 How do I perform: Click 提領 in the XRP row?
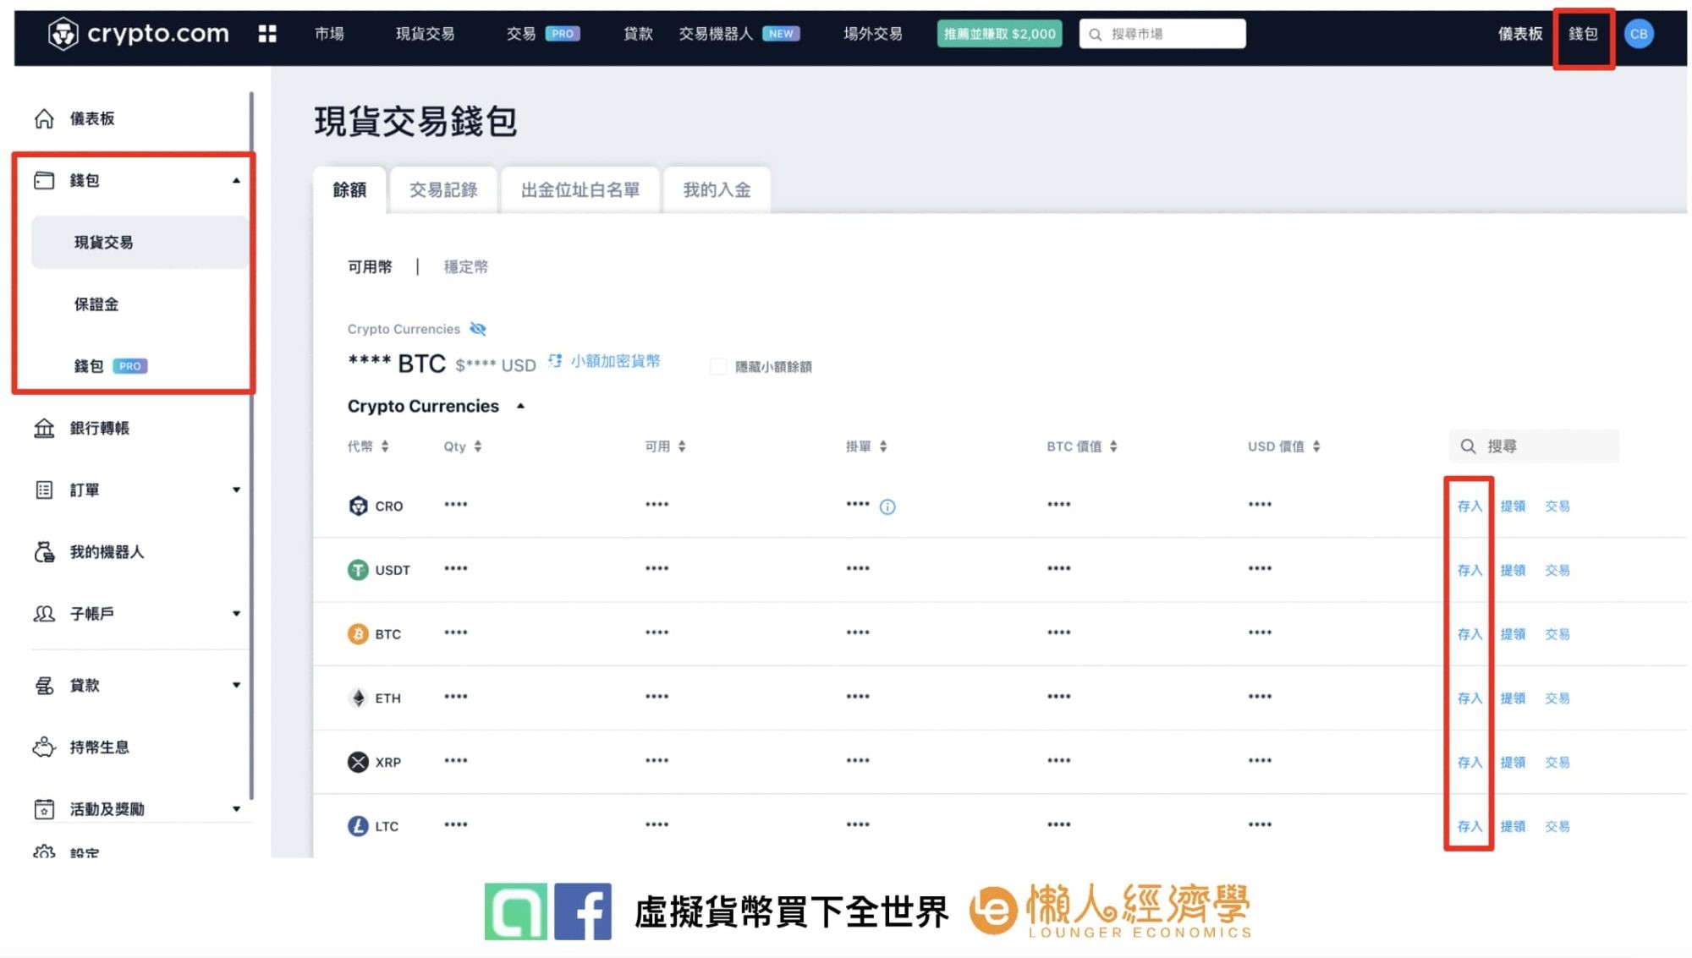coord(1513,762)
